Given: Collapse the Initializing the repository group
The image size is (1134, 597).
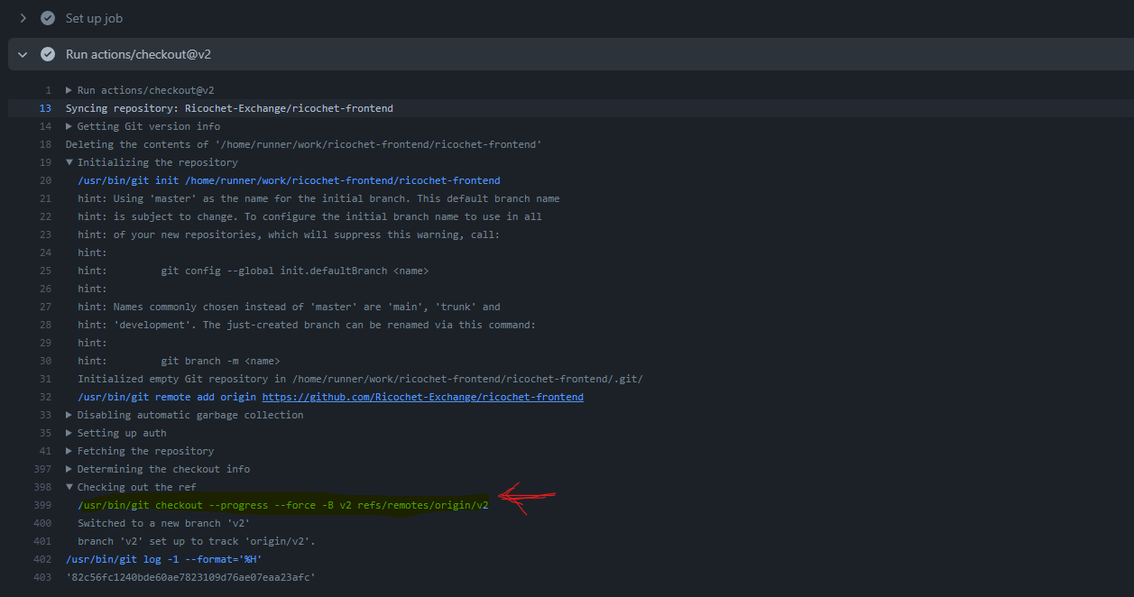Looking at the screenshot, I should 69,162.
